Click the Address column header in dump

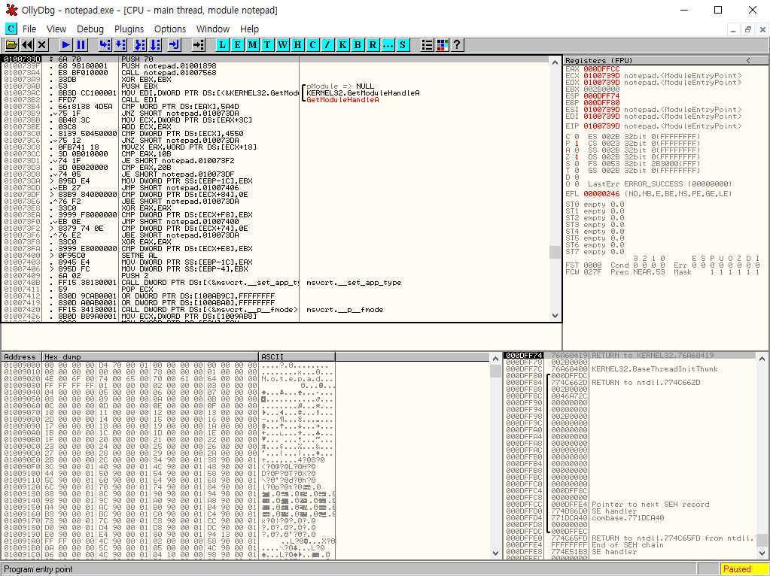click(22, 356)
